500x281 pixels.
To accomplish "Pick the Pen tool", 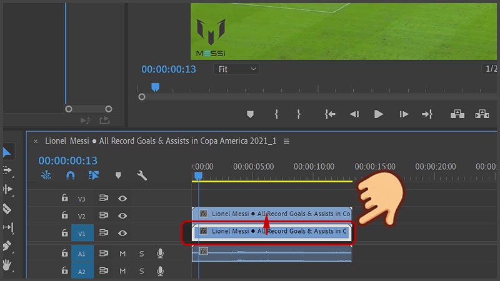I will (x=7, y=246).
